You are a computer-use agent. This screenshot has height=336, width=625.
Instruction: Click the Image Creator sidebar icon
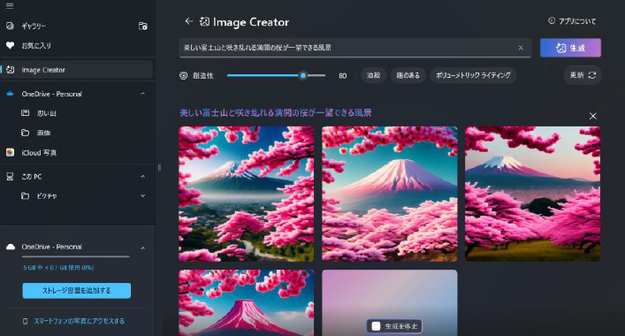pyautogui.click(x=11, y=70)
